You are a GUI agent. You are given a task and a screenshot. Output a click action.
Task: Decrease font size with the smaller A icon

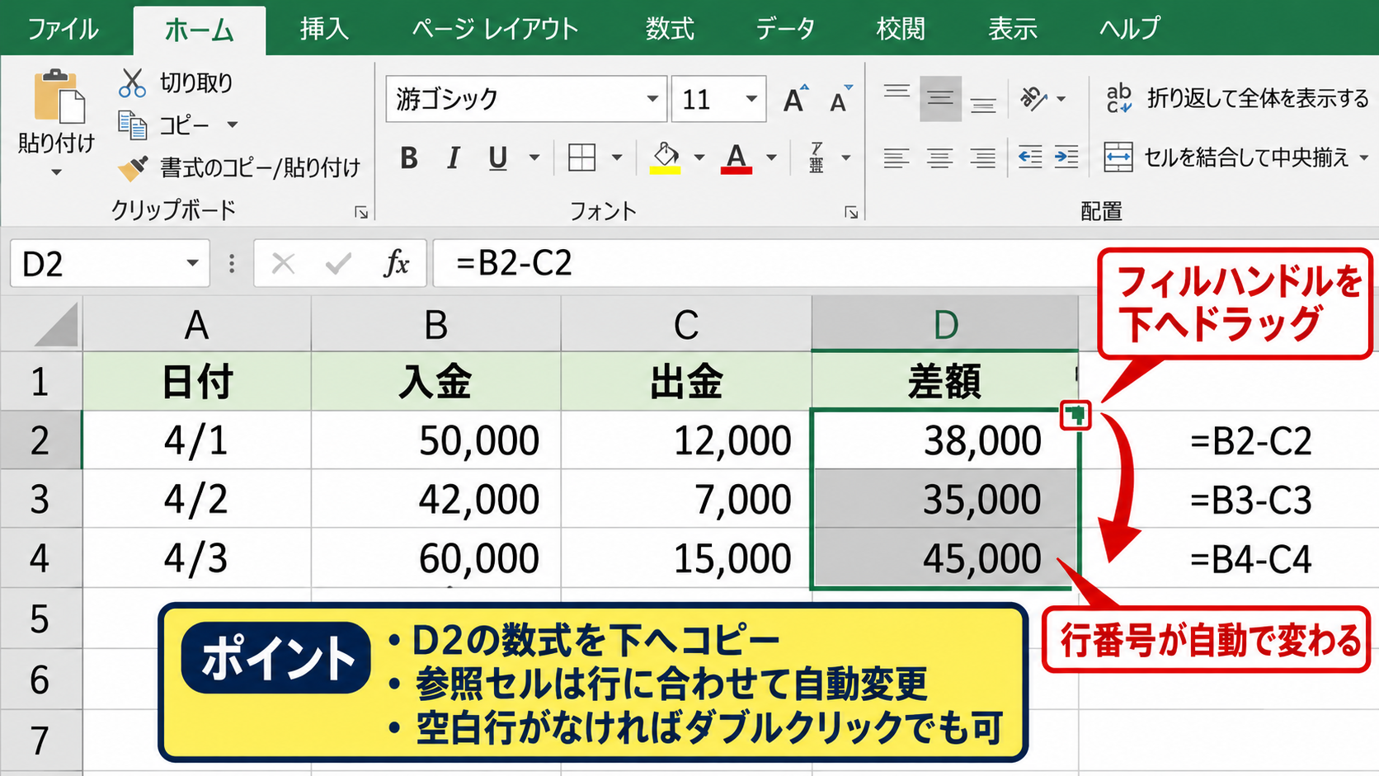840,99
